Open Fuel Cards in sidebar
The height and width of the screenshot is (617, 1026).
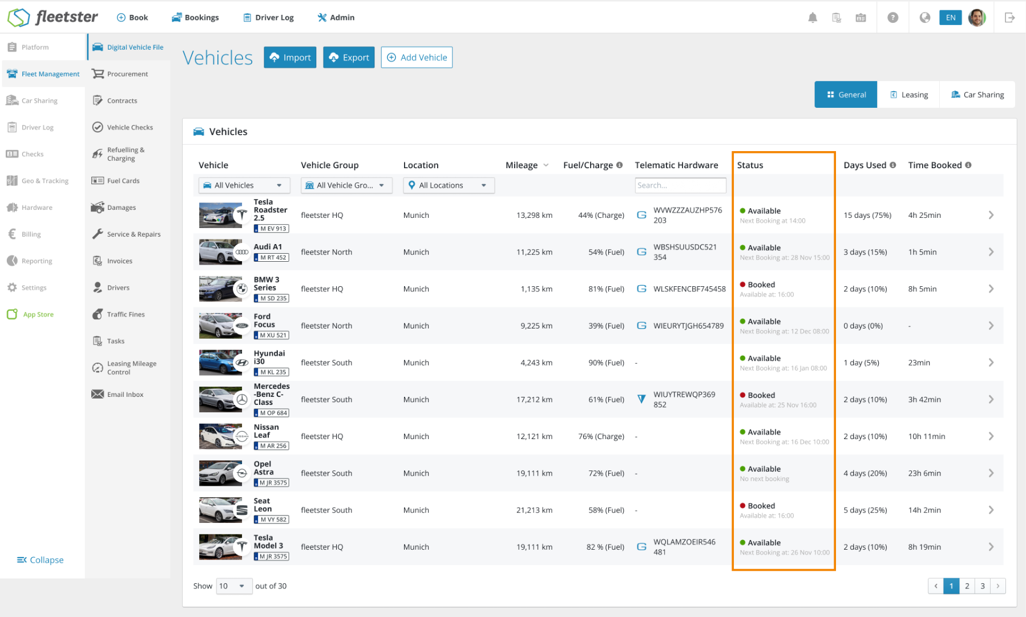pos(116,181)
